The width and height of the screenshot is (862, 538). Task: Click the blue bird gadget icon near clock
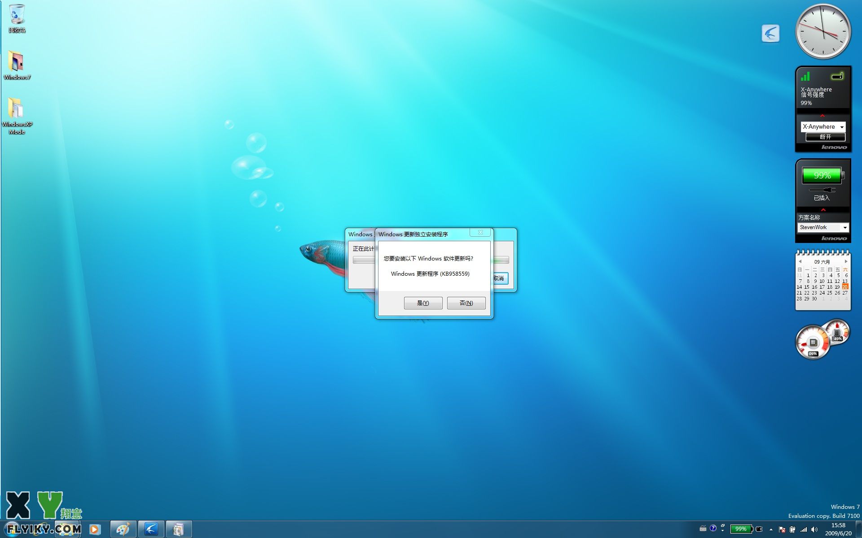pos(770,33)
